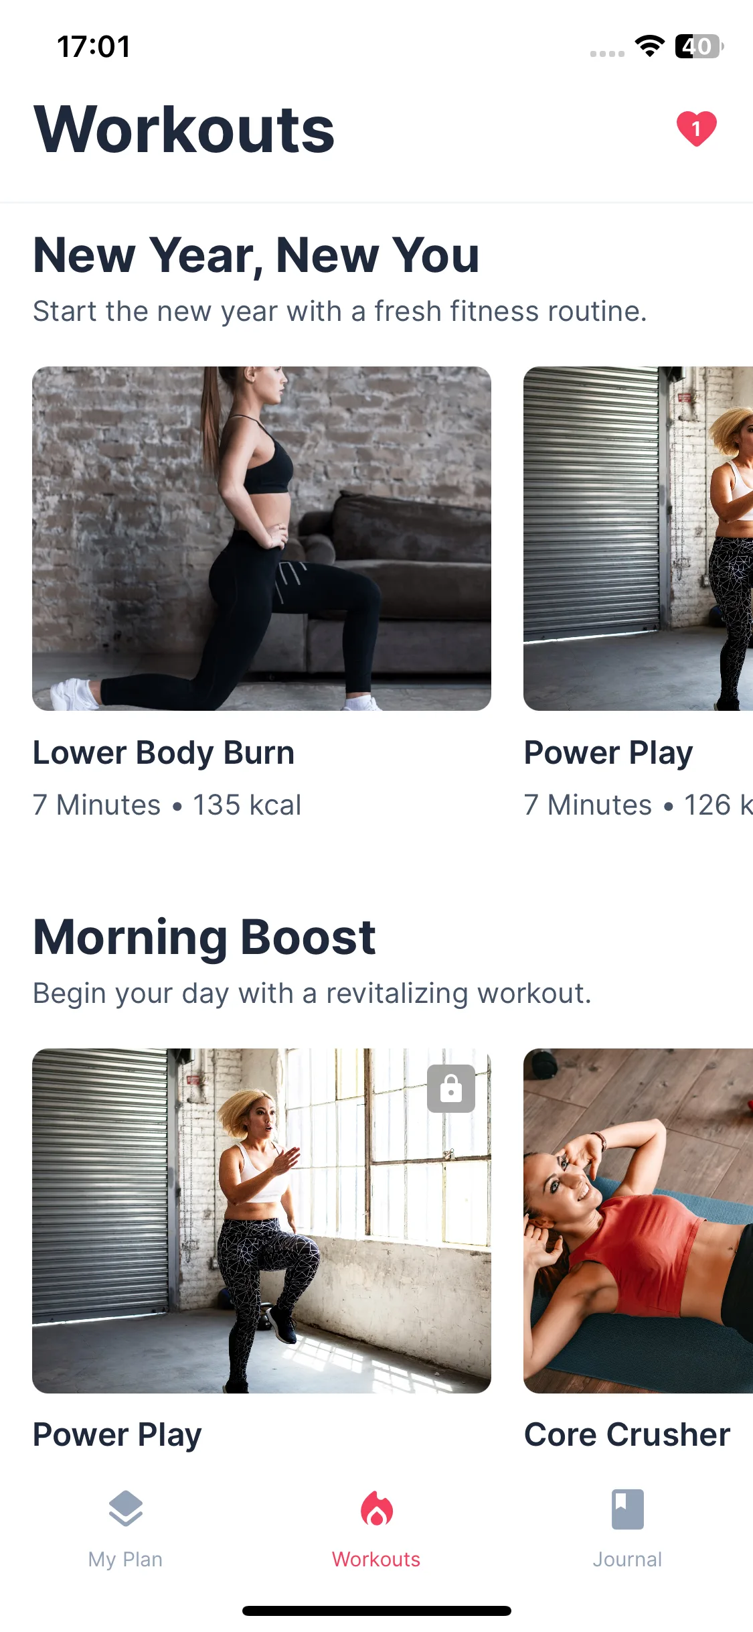This screenshot has width=753, height=1632.
Task: Tap the Morning Boost section heading
Action: pos(204,937)
